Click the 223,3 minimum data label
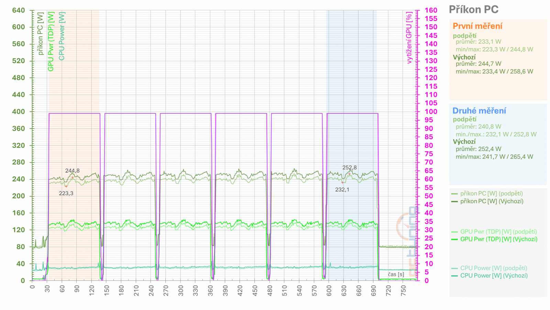 [66, 193]
